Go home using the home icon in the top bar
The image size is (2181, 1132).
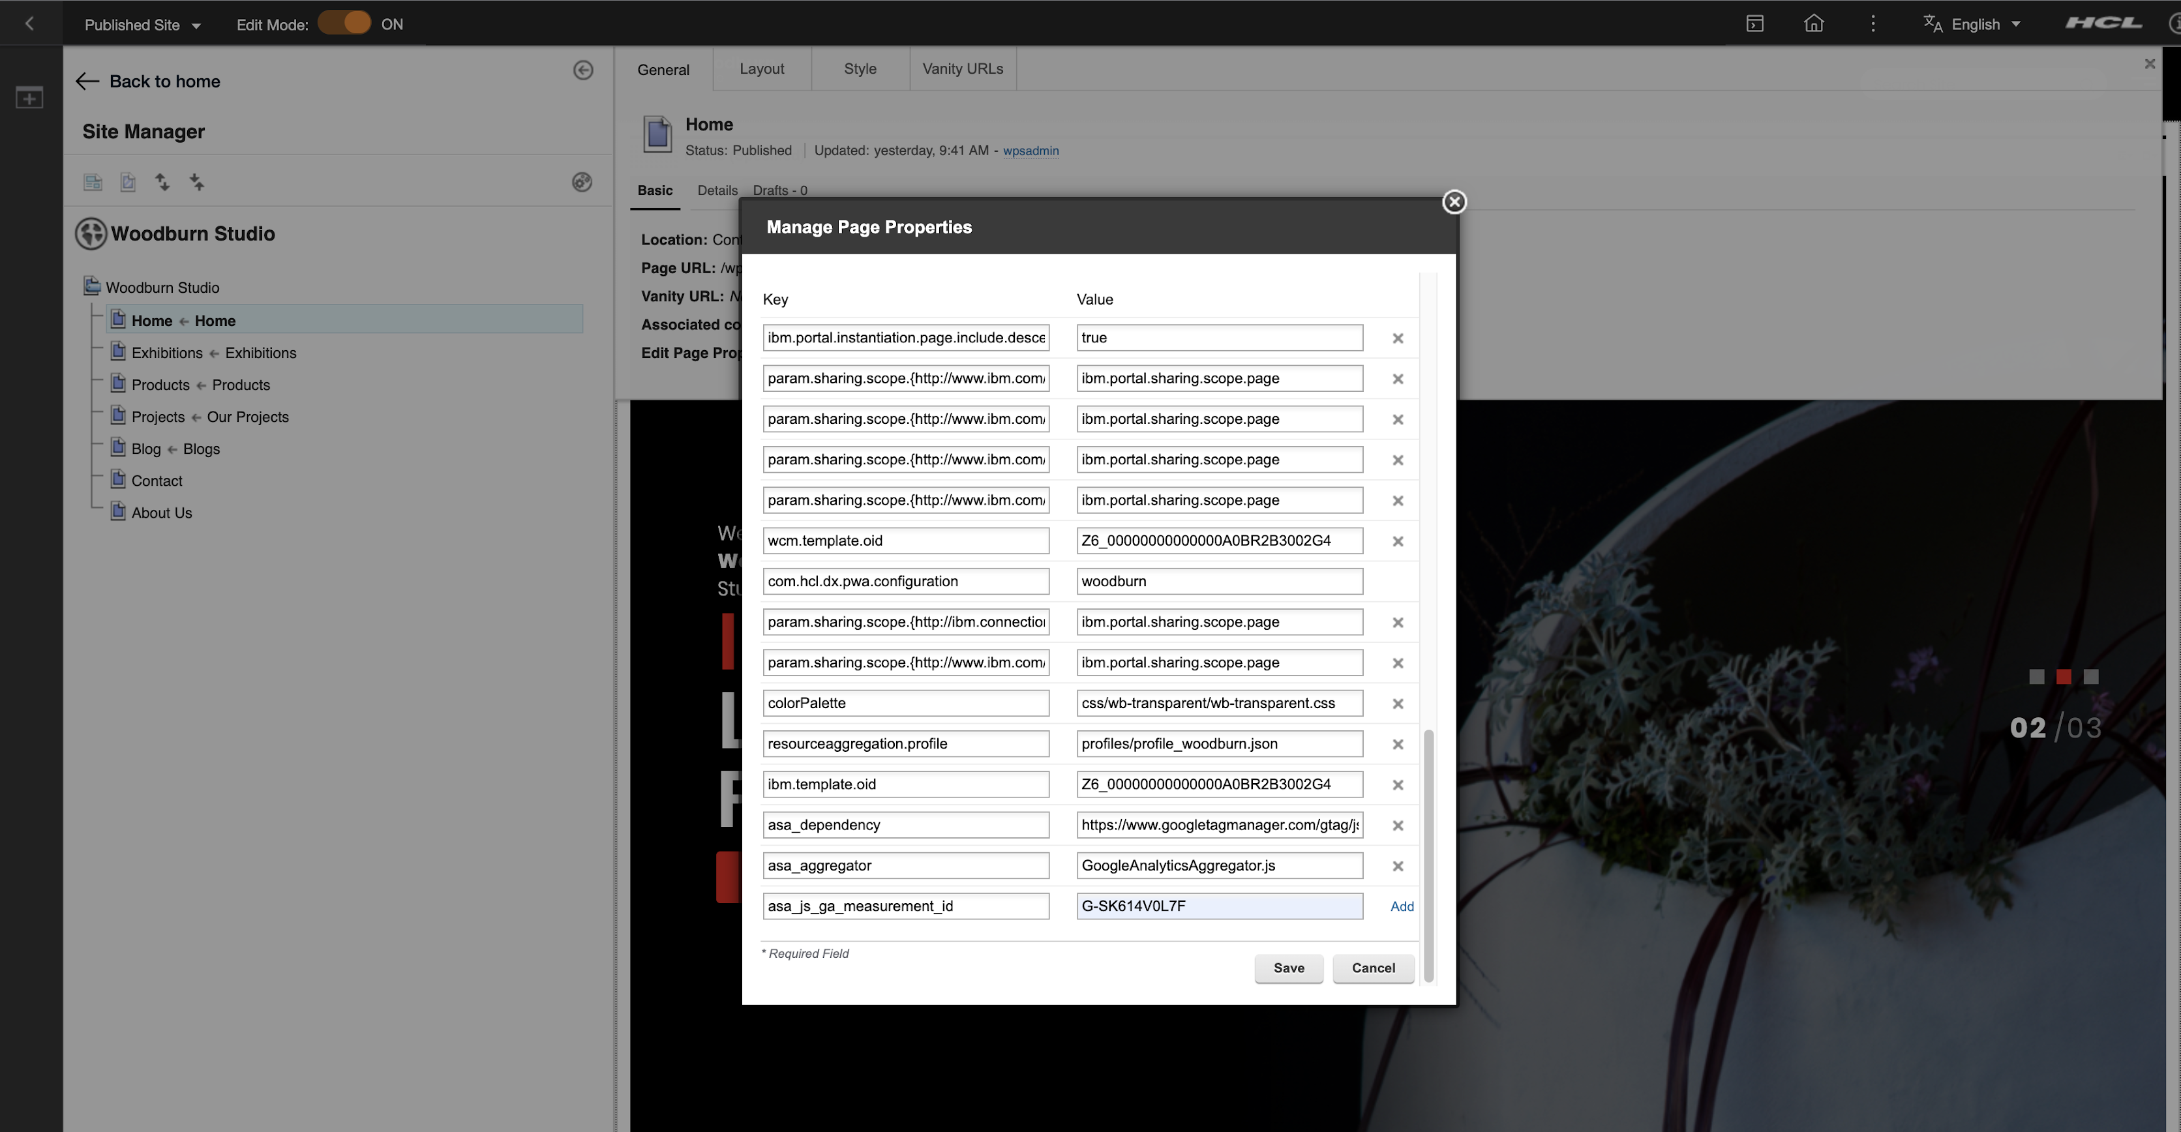coord(1814,23)
